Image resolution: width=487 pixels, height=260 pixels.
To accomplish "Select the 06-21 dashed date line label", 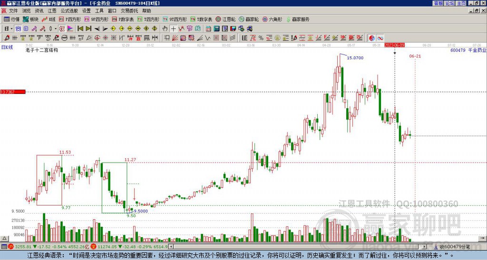I will click(x=415, y=56).
